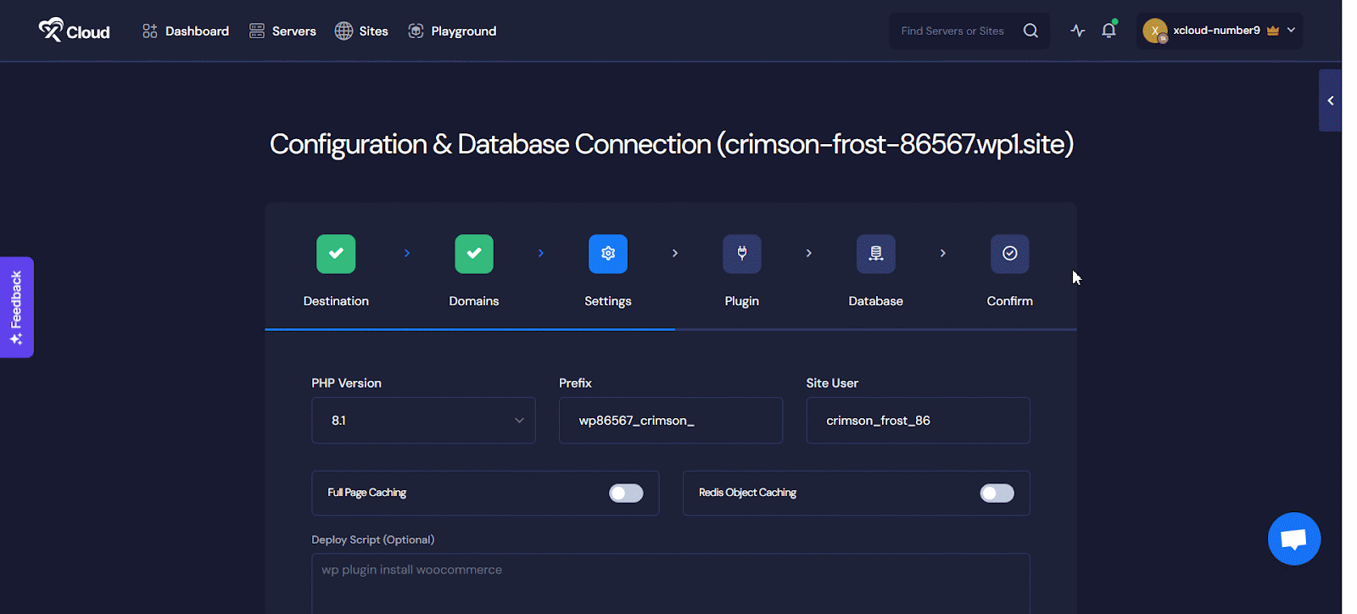Select the Plugin step icon
Image resolution: width=1357 pixels, height=614 pixels.
click(741, 254)
